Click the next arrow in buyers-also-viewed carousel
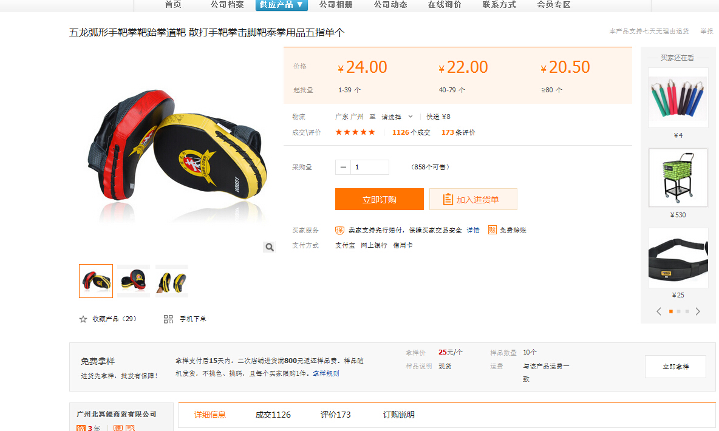Image resolution: width=719 pixels, height=431 pixels. [698, 312]
